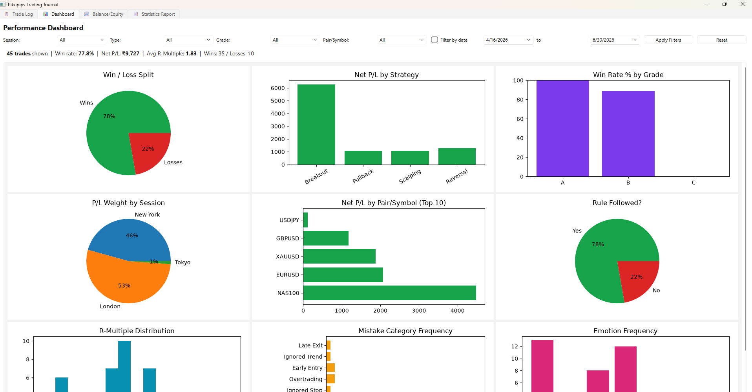The width and height of the screenshot is (752, 392).
Task: Click the Trade Log tab icon
Action: 6,14
